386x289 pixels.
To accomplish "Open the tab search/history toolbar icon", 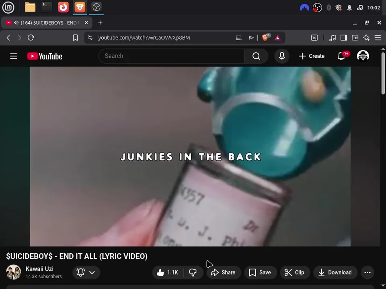I will pos(314,38).
